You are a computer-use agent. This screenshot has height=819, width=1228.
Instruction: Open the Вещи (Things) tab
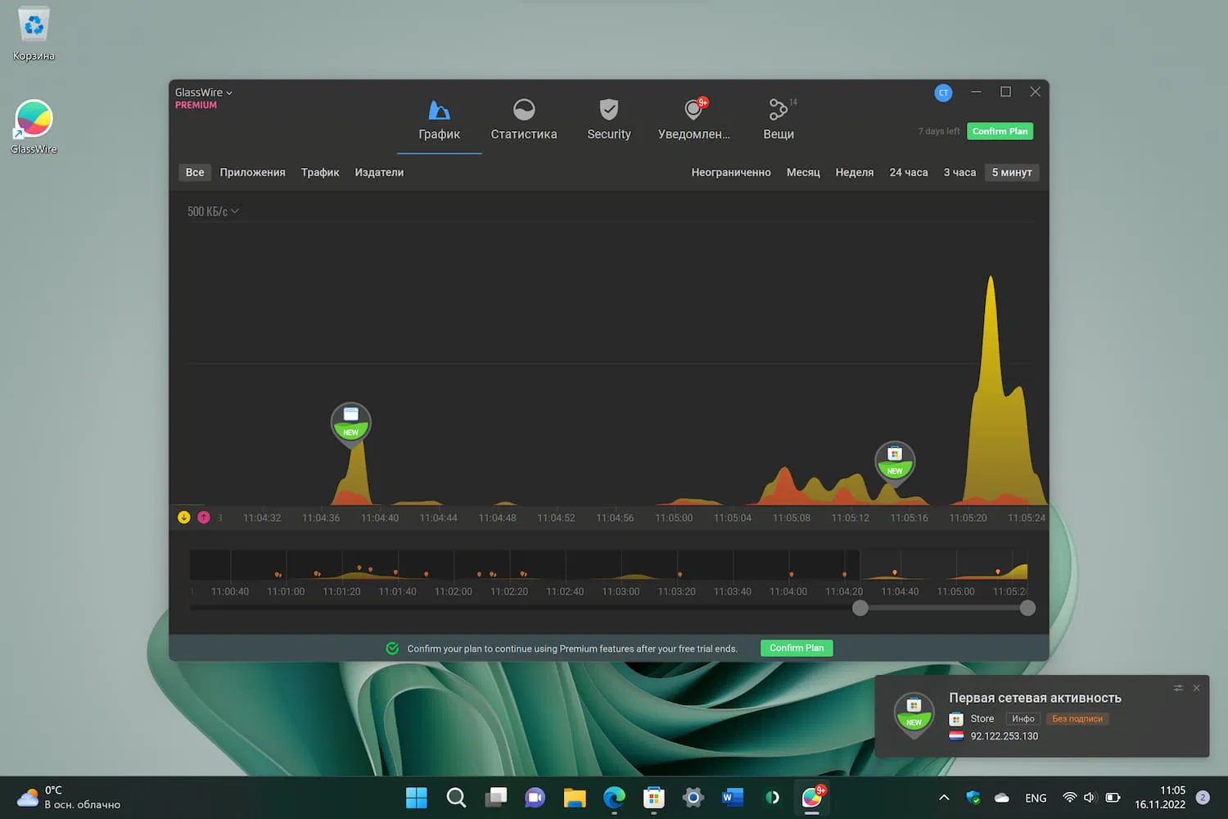779,120
